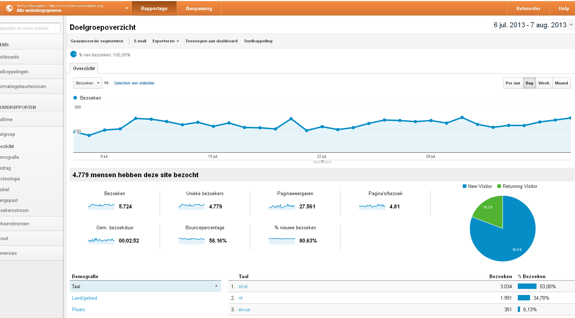Click the en-us 6,13% percentage bar
The width and height of the screenshot is (575, 318).
[x=519, y=309]
